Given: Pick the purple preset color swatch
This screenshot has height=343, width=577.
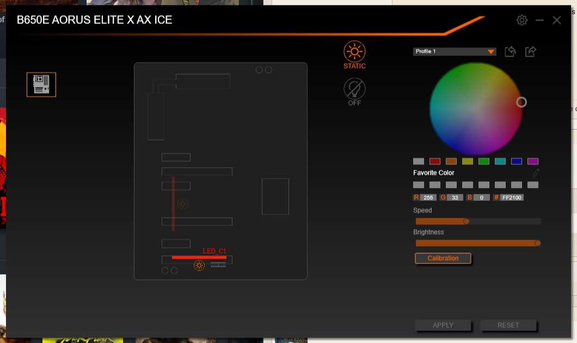Looking at the screenshot, I should click(533, 161).
